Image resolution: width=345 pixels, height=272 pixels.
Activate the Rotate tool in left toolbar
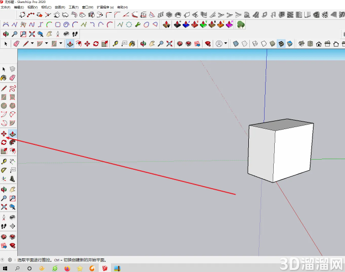(4, 142)
